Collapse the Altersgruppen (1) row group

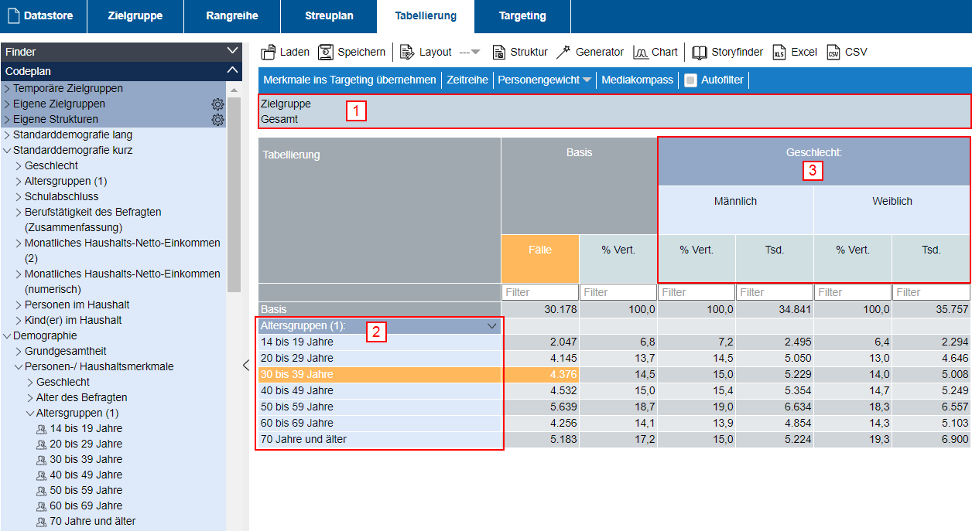[x=491, y=326]
